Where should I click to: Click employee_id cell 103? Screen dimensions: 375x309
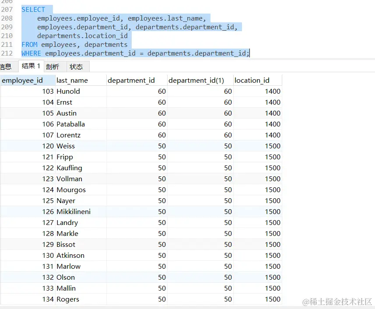coord(28,91)
